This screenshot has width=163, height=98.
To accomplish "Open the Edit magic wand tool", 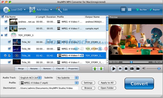I will point(59,10).
